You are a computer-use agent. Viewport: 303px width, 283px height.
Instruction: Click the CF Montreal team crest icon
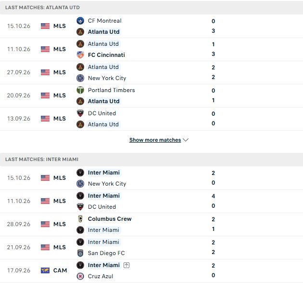[80, 21]
